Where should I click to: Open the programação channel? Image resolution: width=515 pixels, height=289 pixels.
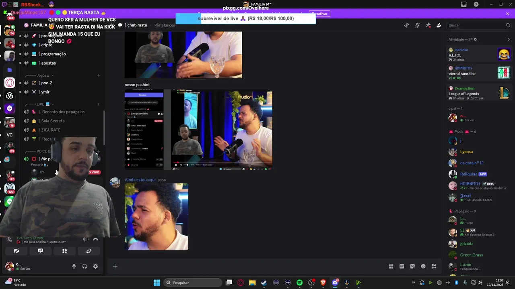pyautogui.click(x=62, y=54)
